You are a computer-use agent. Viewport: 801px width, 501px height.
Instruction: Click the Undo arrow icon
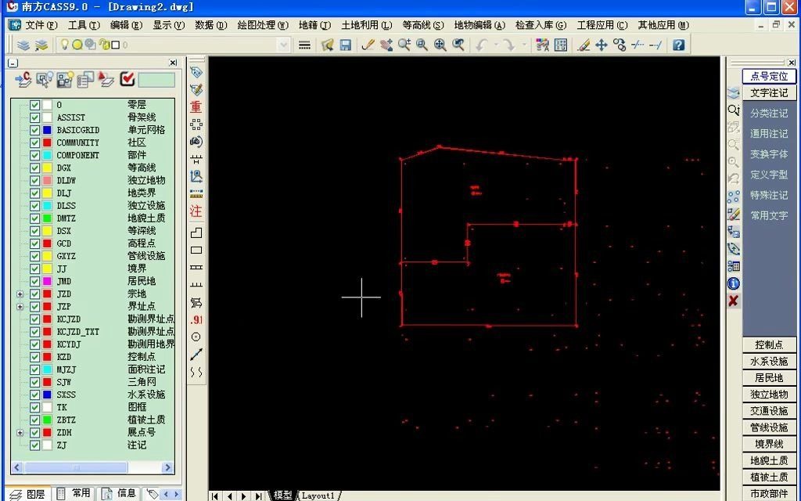tap(482, 45)
